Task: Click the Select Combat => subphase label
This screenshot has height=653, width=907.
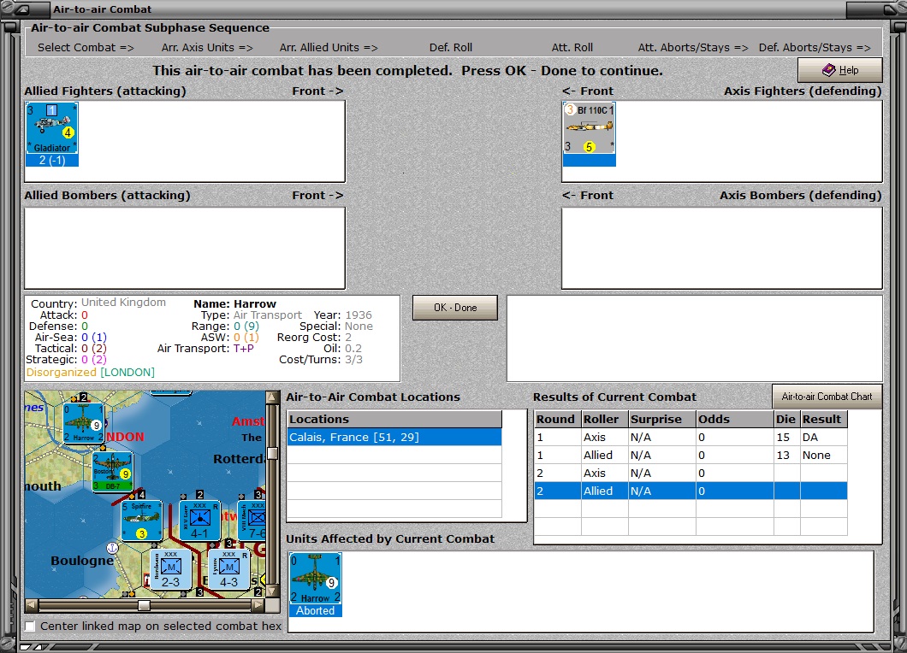Action: coord(86,47)
